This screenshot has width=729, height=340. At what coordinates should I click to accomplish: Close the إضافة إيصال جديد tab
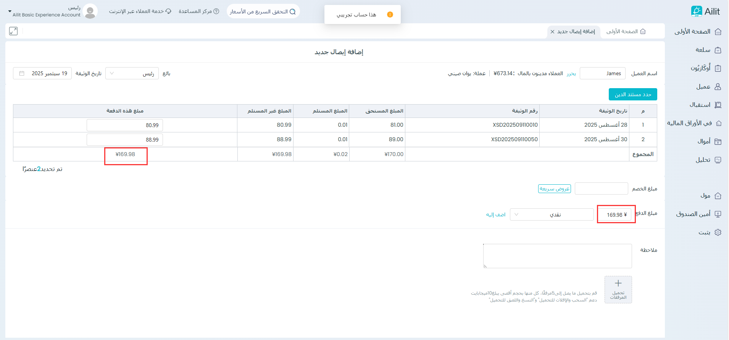552,32
